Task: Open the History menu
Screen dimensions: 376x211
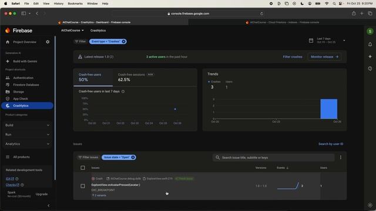Action: tap(59, 4)
